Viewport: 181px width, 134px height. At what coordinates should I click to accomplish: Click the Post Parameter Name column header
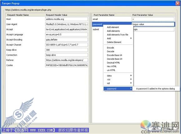pos(104,15)
